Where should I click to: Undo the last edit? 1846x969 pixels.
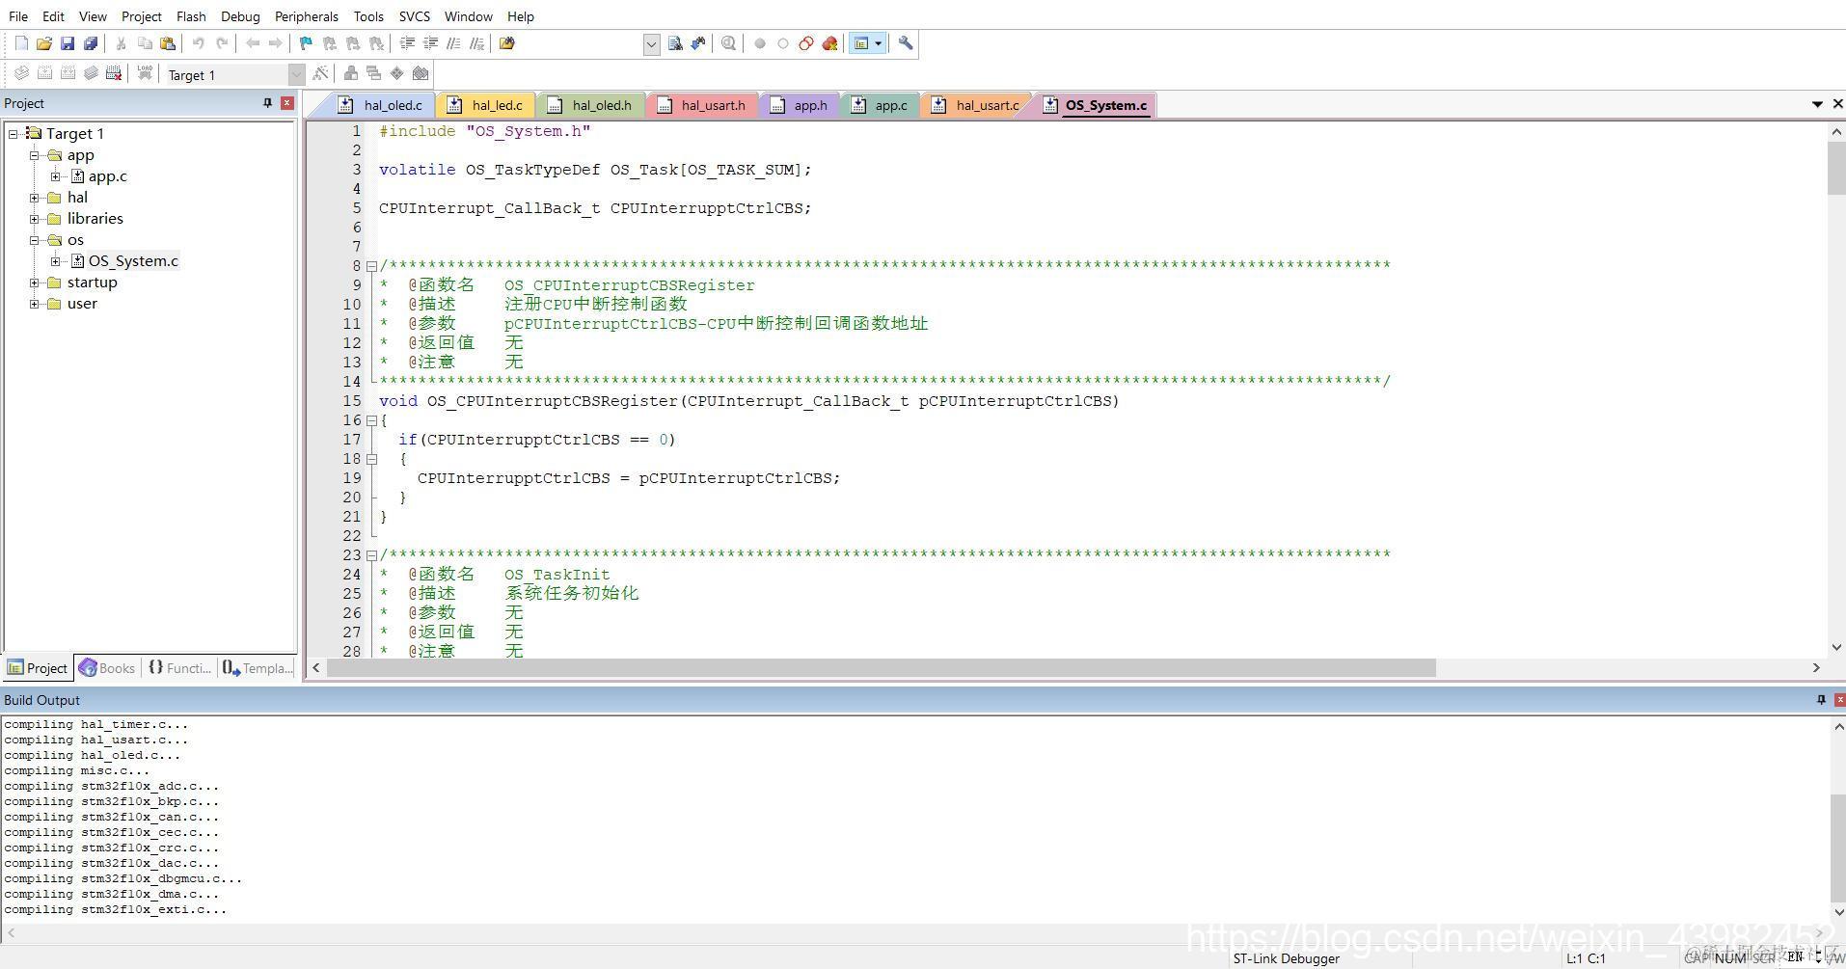pyautogui.click(x=199, y=43)
